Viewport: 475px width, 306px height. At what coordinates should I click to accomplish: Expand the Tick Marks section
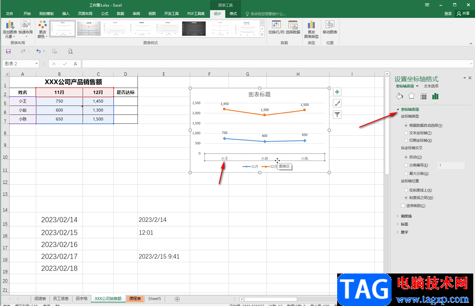(398, 216)
